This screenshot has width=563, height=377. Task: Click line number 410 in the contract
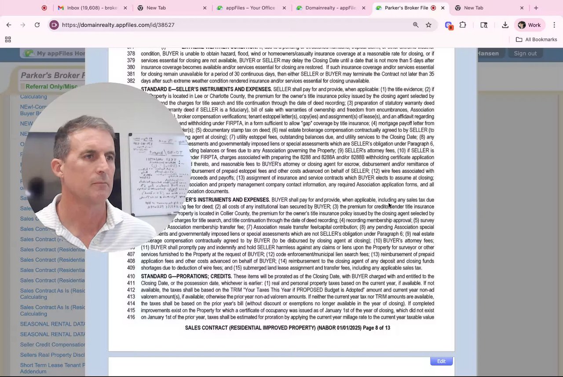coord(131,276)
